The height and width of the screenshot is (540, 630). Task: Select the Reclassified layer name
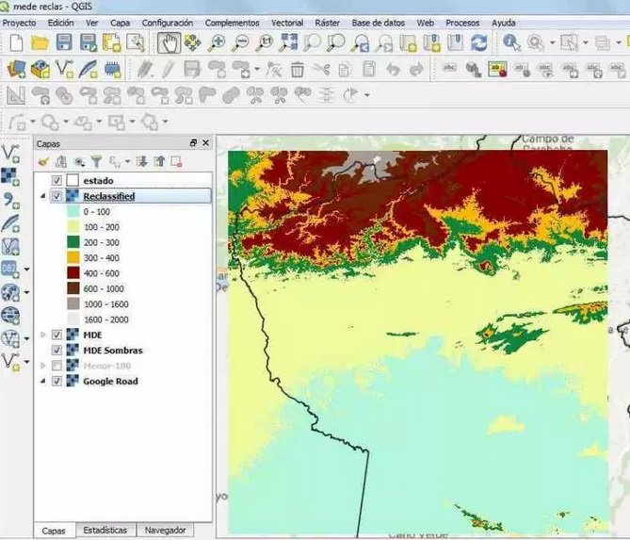tap(108, 196)
